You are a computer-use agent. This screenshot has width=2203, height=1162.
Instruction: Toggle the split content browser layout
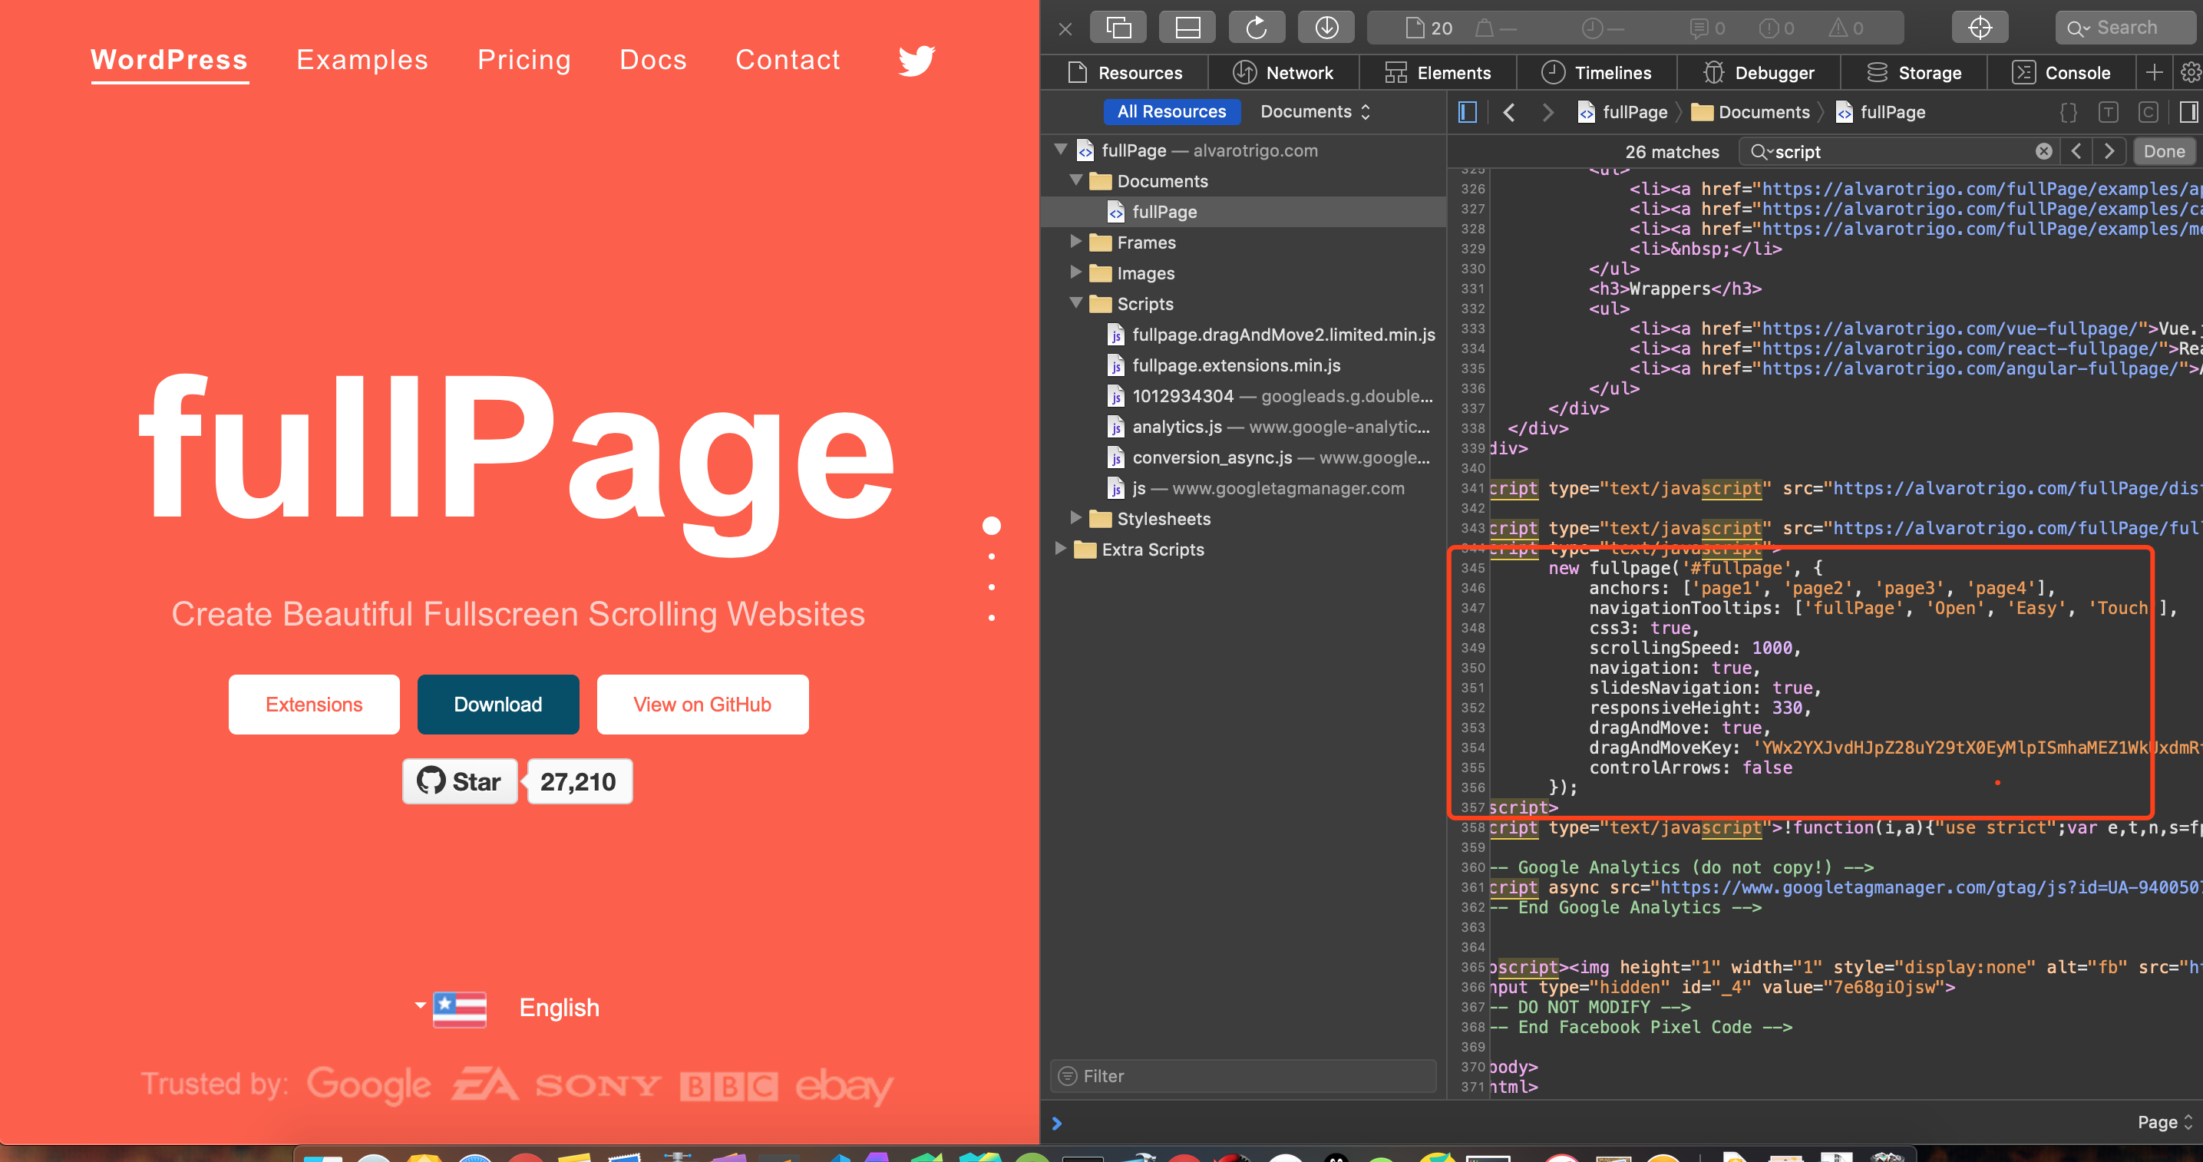(x=1187, y=27)
